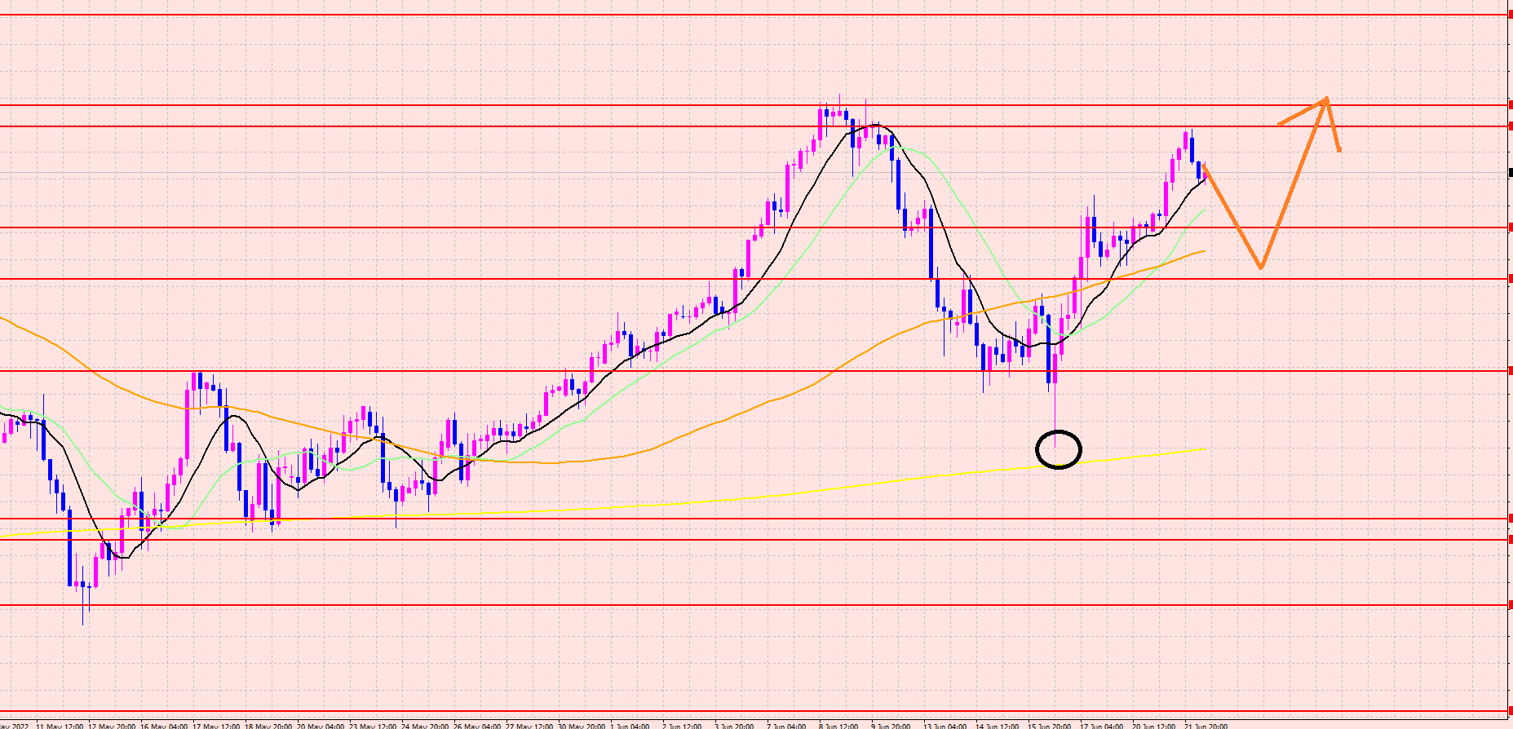This screenshot has height=729, width=1513.
Task: Click the topmost red horizontal line
Action: [734, 15]
